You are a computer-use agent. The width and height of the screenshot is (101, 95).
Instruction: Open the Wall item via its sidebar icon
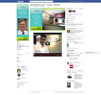click(x=18, y=42)
